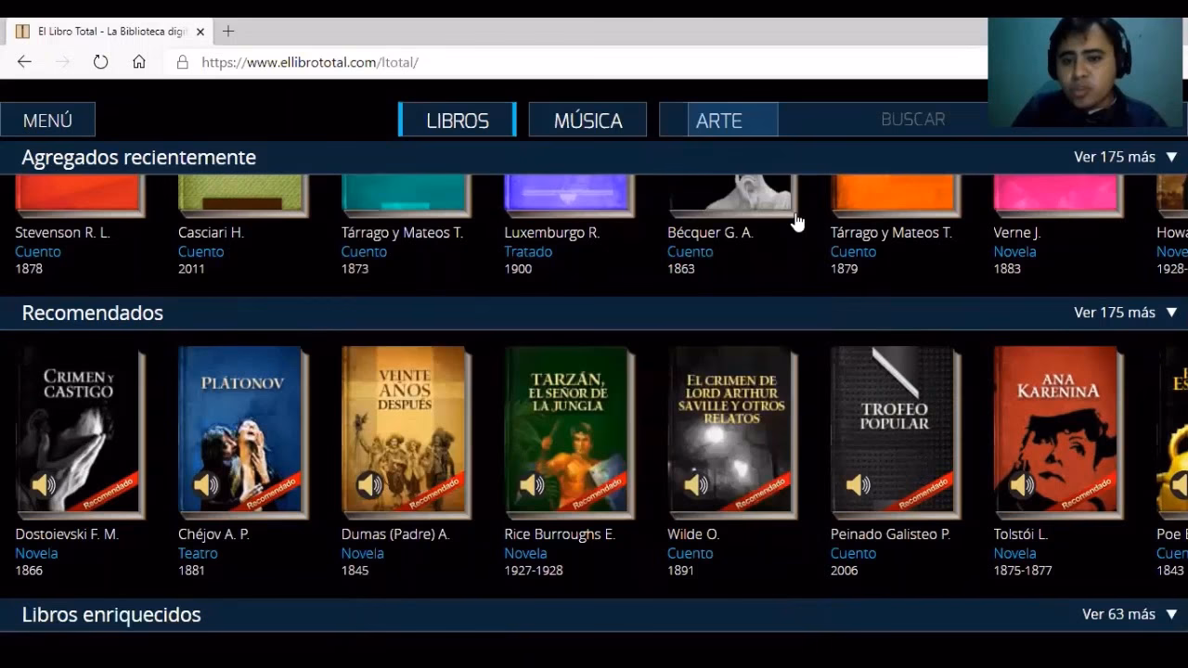This screenshot has height=668, width=1188.
Task: Open the Crimen y Castigo cover
Action: (x=80, y=431)
